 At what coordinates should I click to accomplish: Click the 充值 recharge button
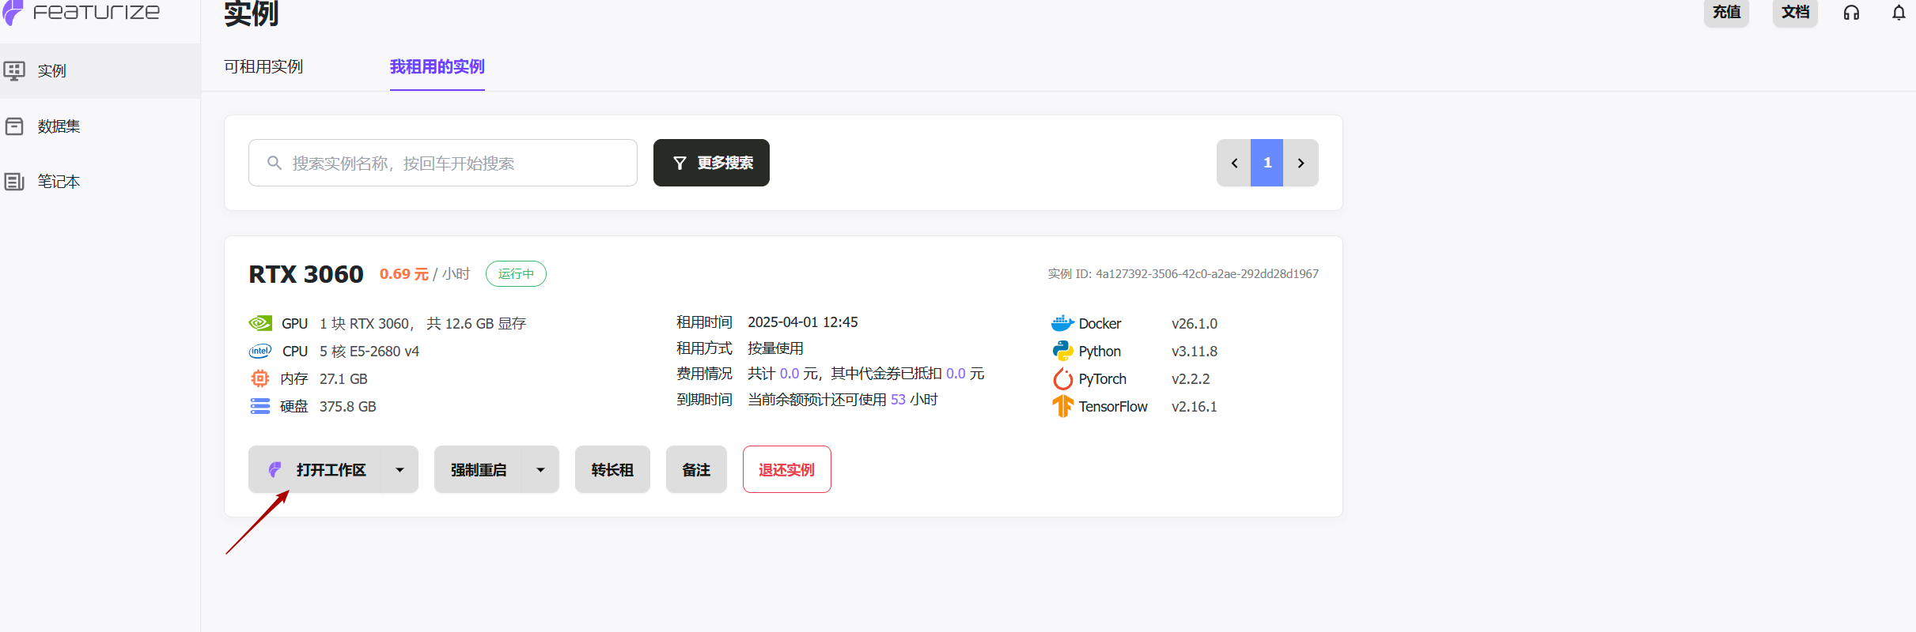1726,13
